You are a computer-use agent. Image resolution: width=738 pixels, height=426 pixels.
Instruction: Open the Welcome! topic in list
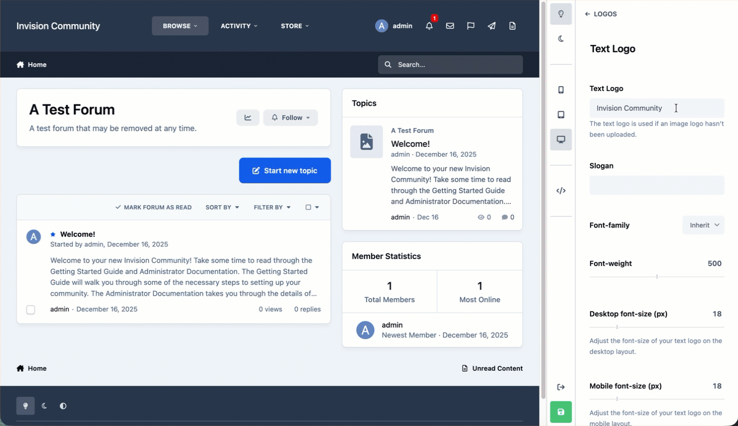pos(78,234)
